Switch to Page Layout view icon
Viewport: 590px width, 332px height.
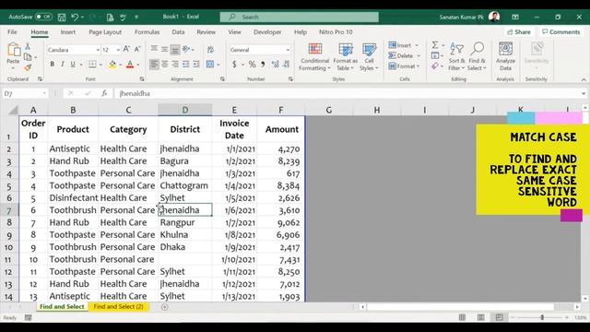[480, 317]
